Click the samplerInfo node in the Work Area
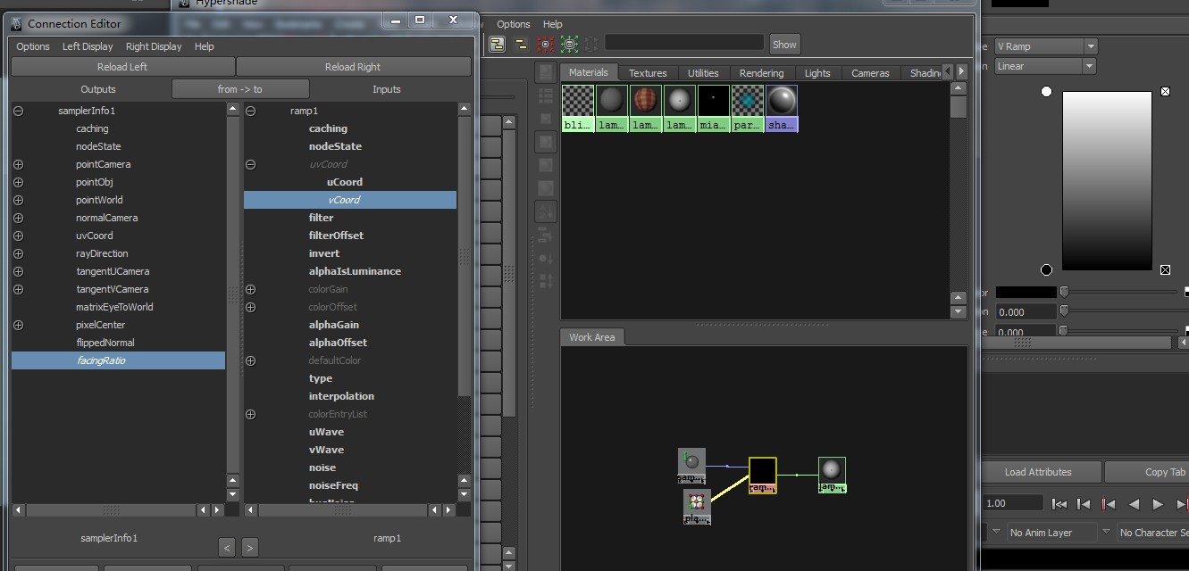Image resolution: width=1189 pixels, height=571 pixels. [x=691, y=466]
